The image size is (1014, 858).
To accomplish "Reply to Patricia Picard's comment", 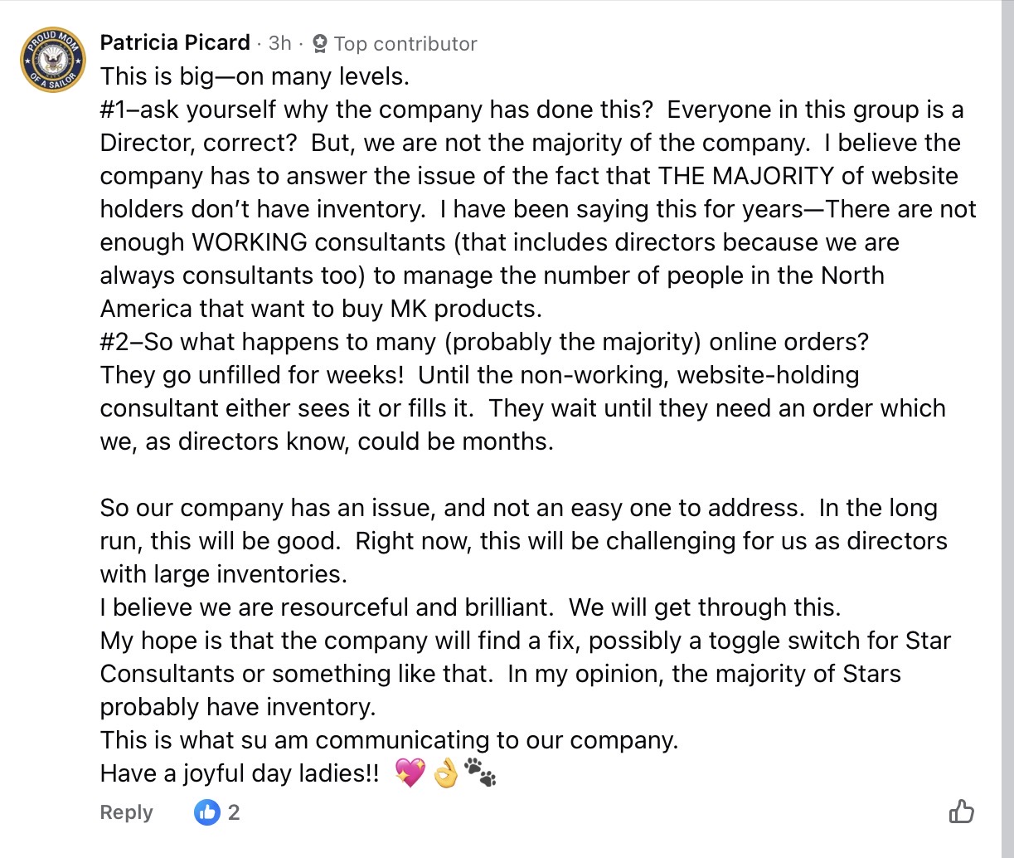I will click(x=126, y=812).
